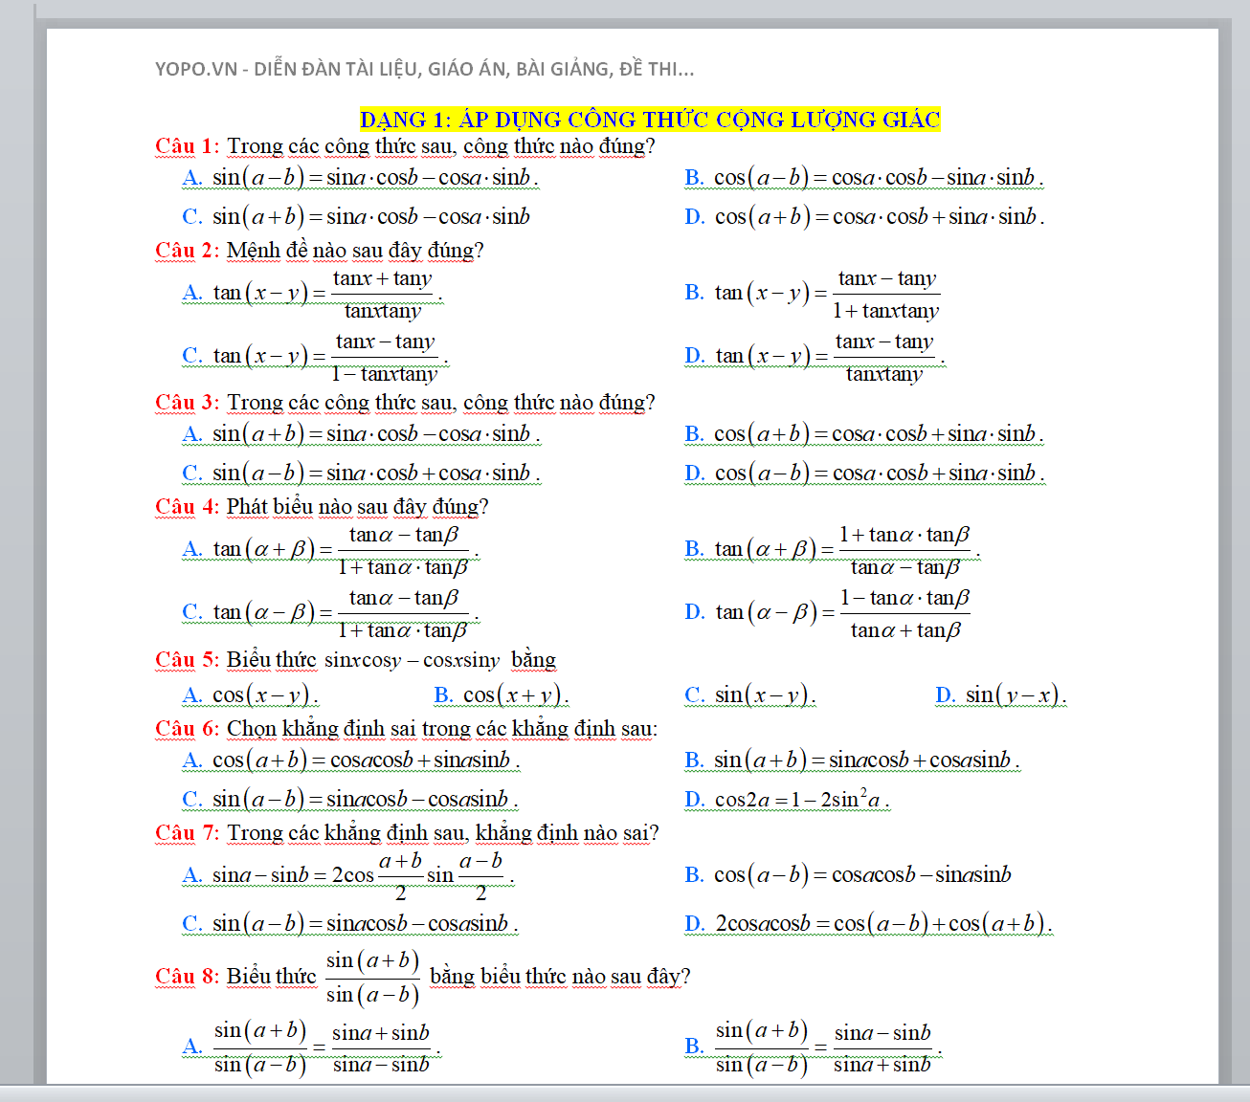Screen dimensions: 1250x1102
Task: Pick answer C of Câu 4 tan(α−β)
Action: coord(330,613)
